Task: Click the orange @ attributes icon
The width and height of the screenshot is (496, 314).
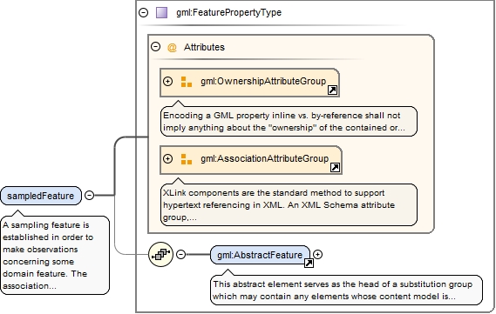Action: pyautogui.click(x=172, y=48)
